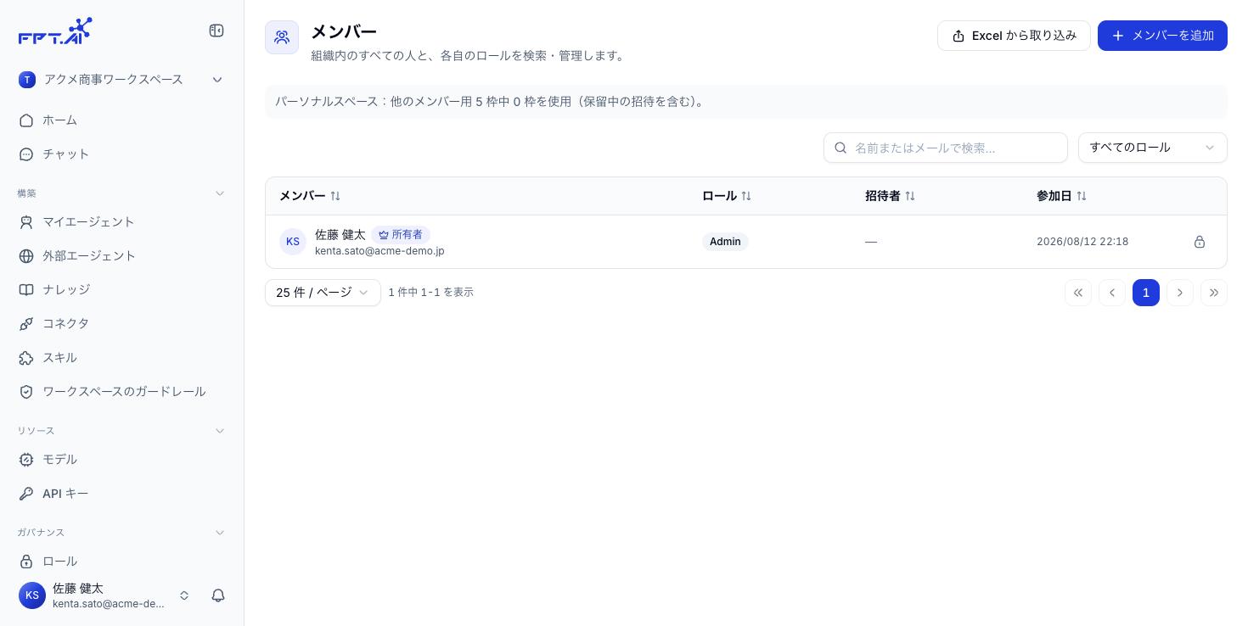
Task: Open user account menu 佐藤 健太
Action: (104, 595)
